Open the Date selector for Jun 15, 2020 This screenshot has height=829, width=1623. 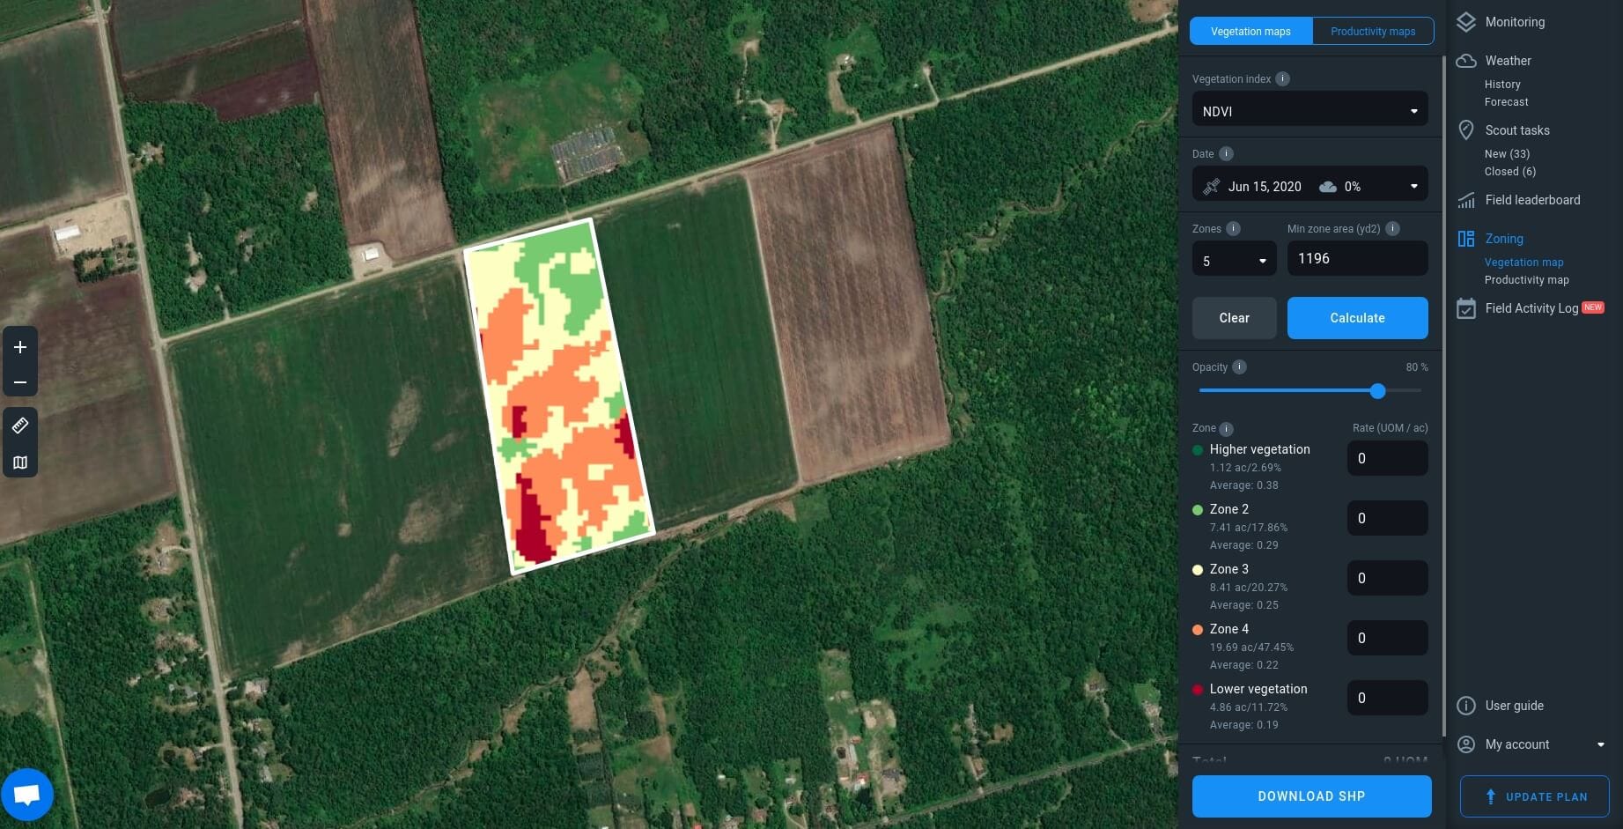coord(1309,186)
